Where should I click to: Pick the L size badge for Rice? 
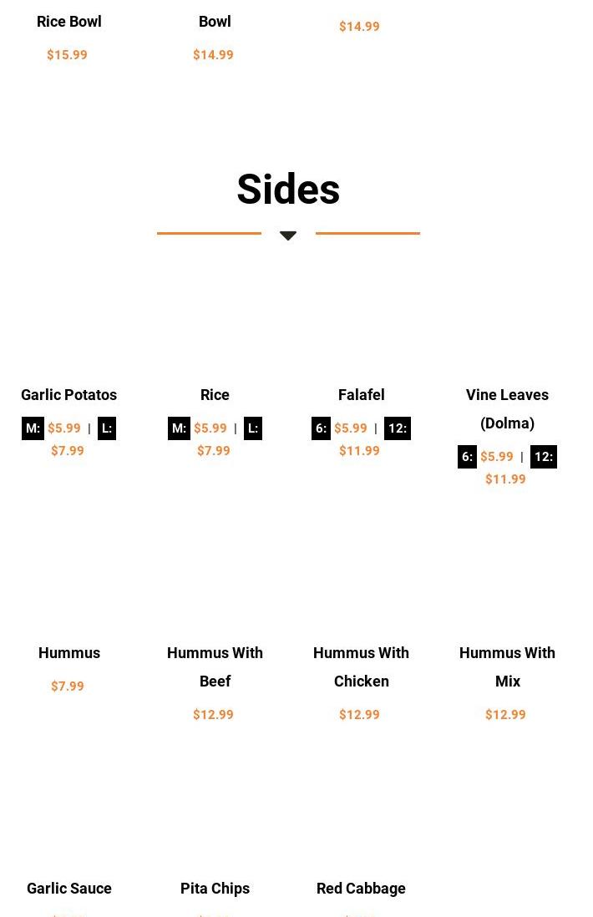[253, 428]
